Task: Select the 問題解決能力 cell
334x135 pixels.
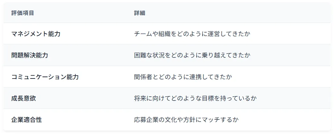Action: 30,55
